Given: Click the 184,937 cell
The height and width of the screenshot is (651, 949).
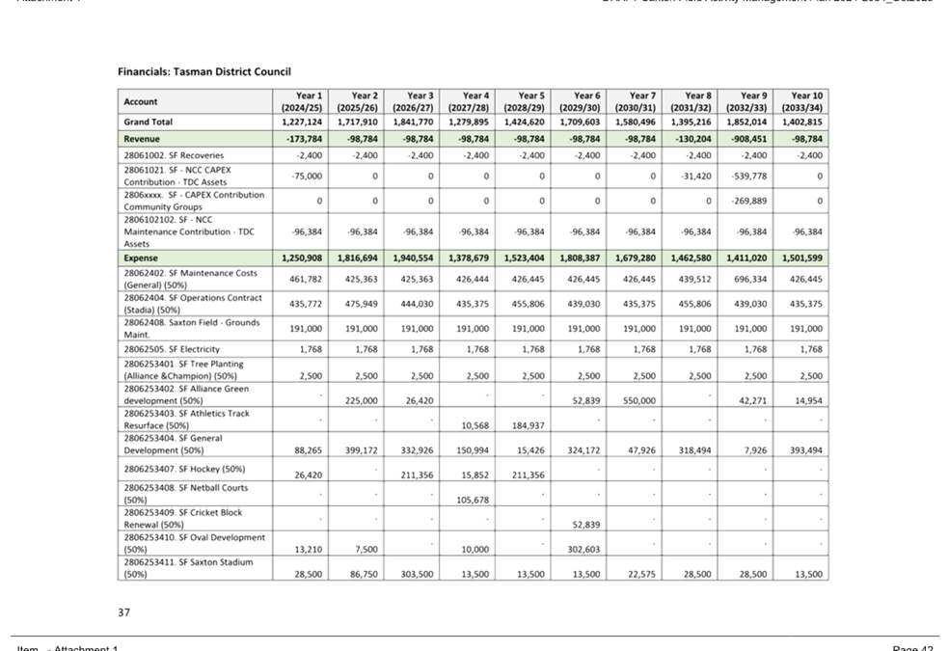Looking at the screenshot, I should pos(529,425).
